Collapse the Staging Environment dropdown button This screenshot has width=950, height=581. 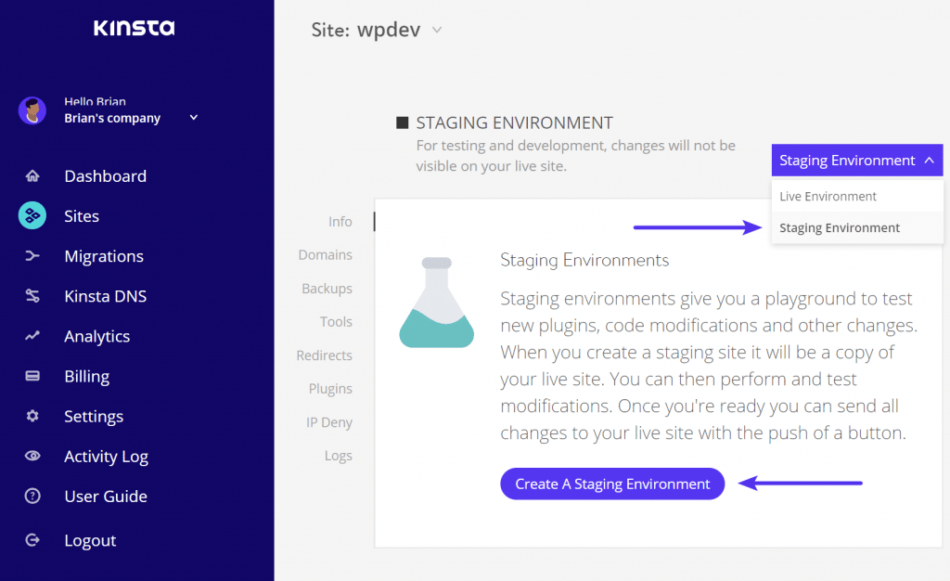[856, 160]
